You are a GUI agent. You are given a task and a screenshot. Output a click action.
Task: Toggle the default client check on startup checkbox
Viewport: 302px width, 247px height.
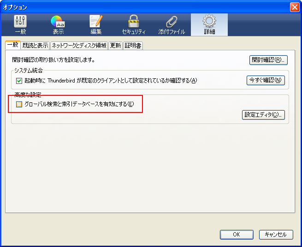tap(19, 81)
